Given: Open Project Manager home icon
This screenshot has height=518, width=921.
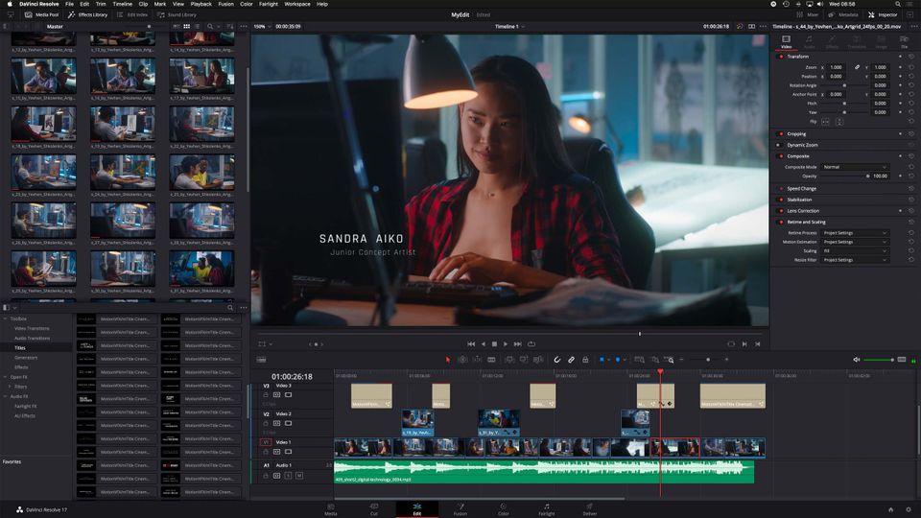Looking at the screenshot, I should tap(890, 509).
